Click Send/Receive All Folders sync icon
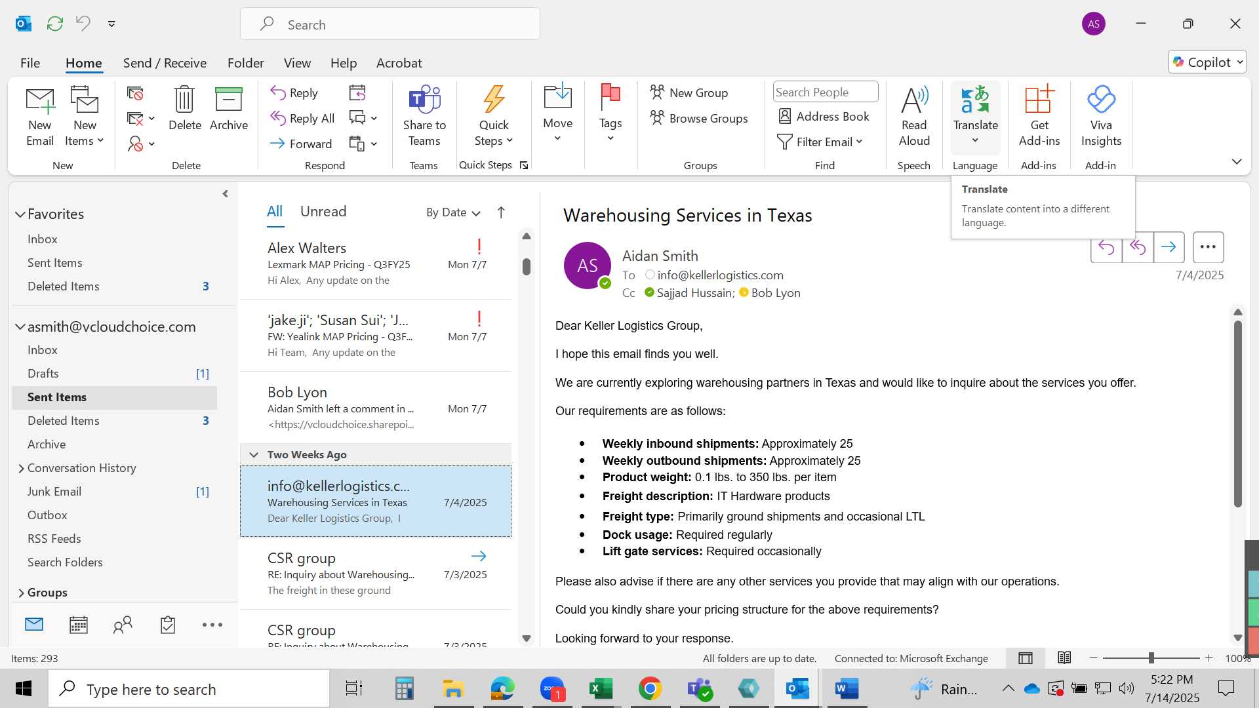1259x708 pixels. point(55,24)
